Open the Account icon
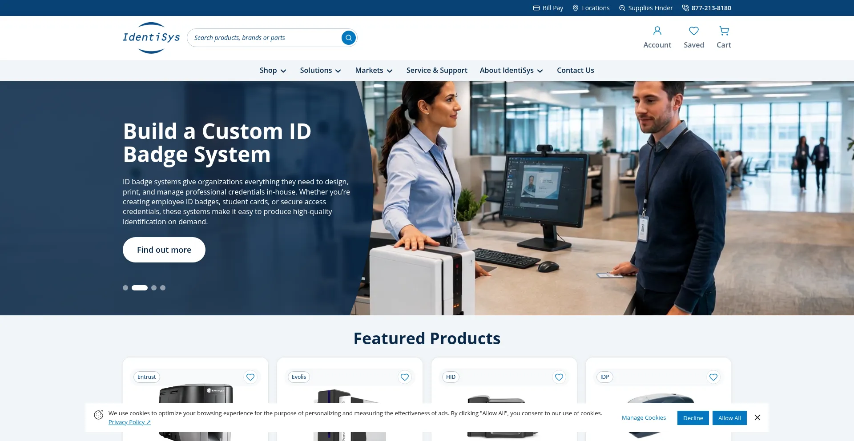 click(657, 31)
